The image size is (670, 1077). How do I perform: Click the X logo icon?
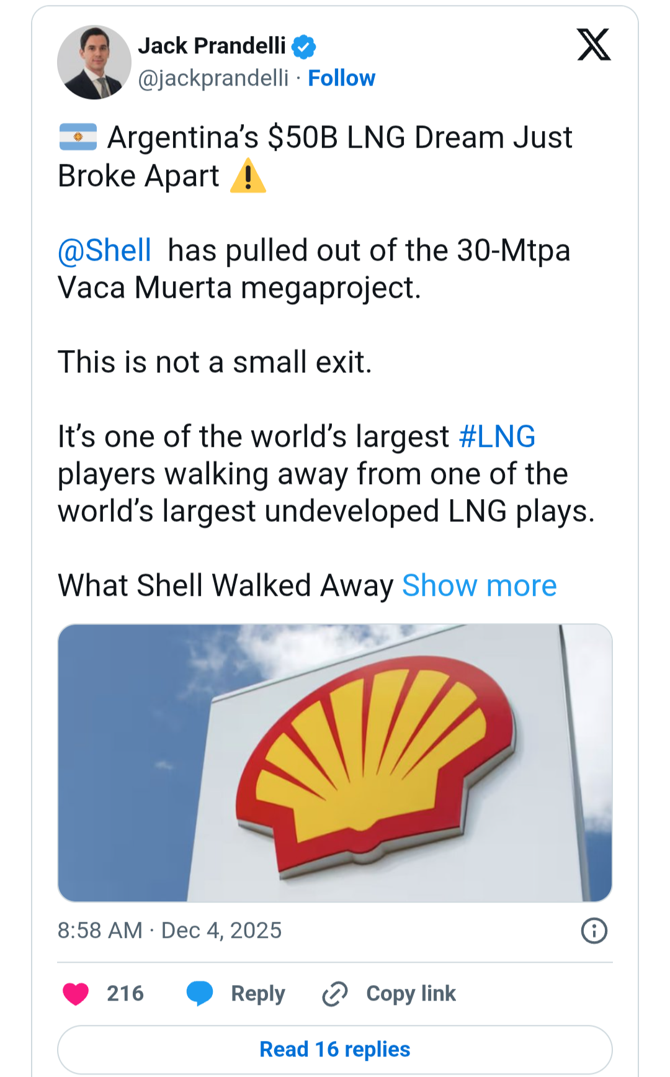594,45
